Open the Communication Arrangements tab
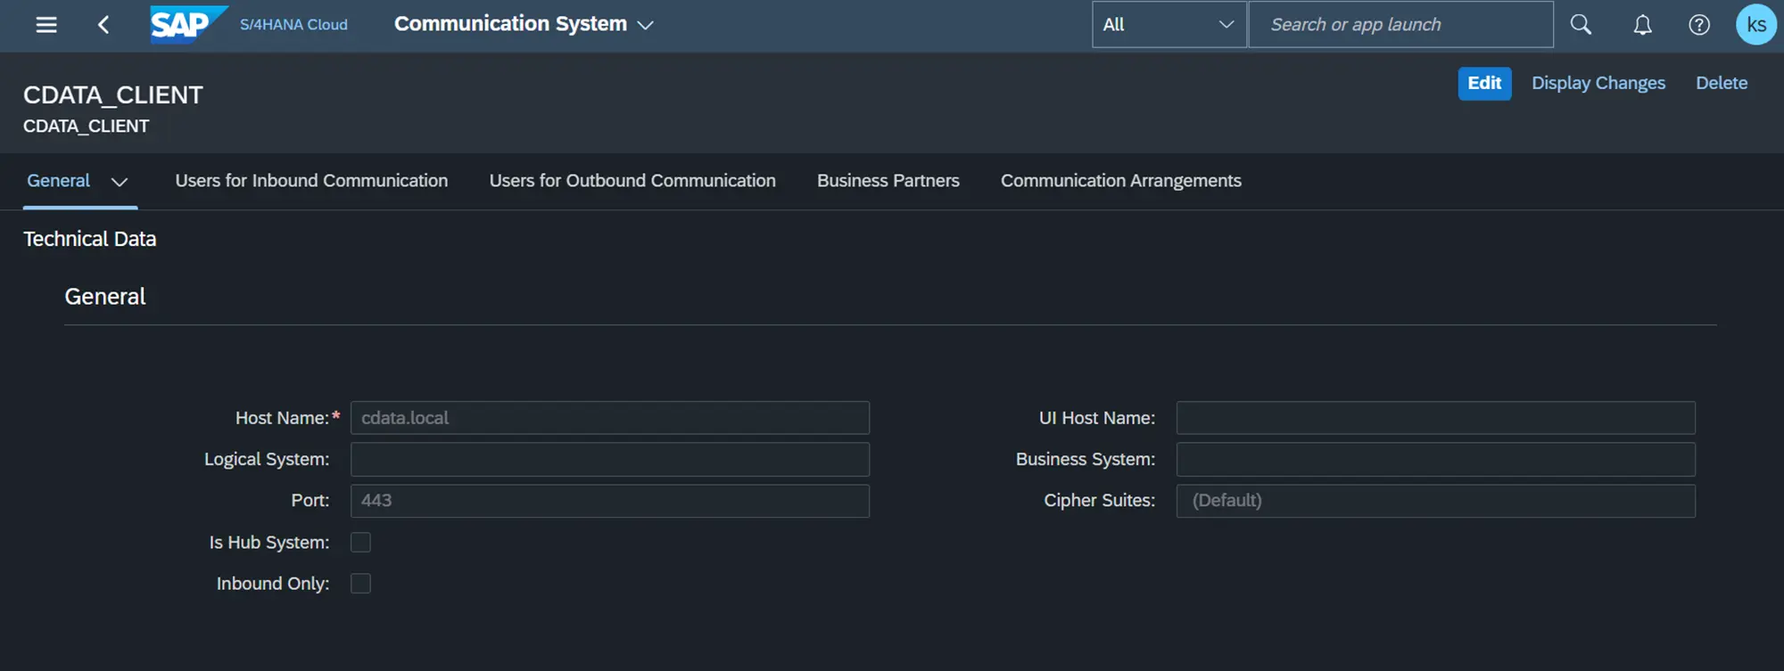Viewport: 1784px width, 671px height. point(1121,181)
